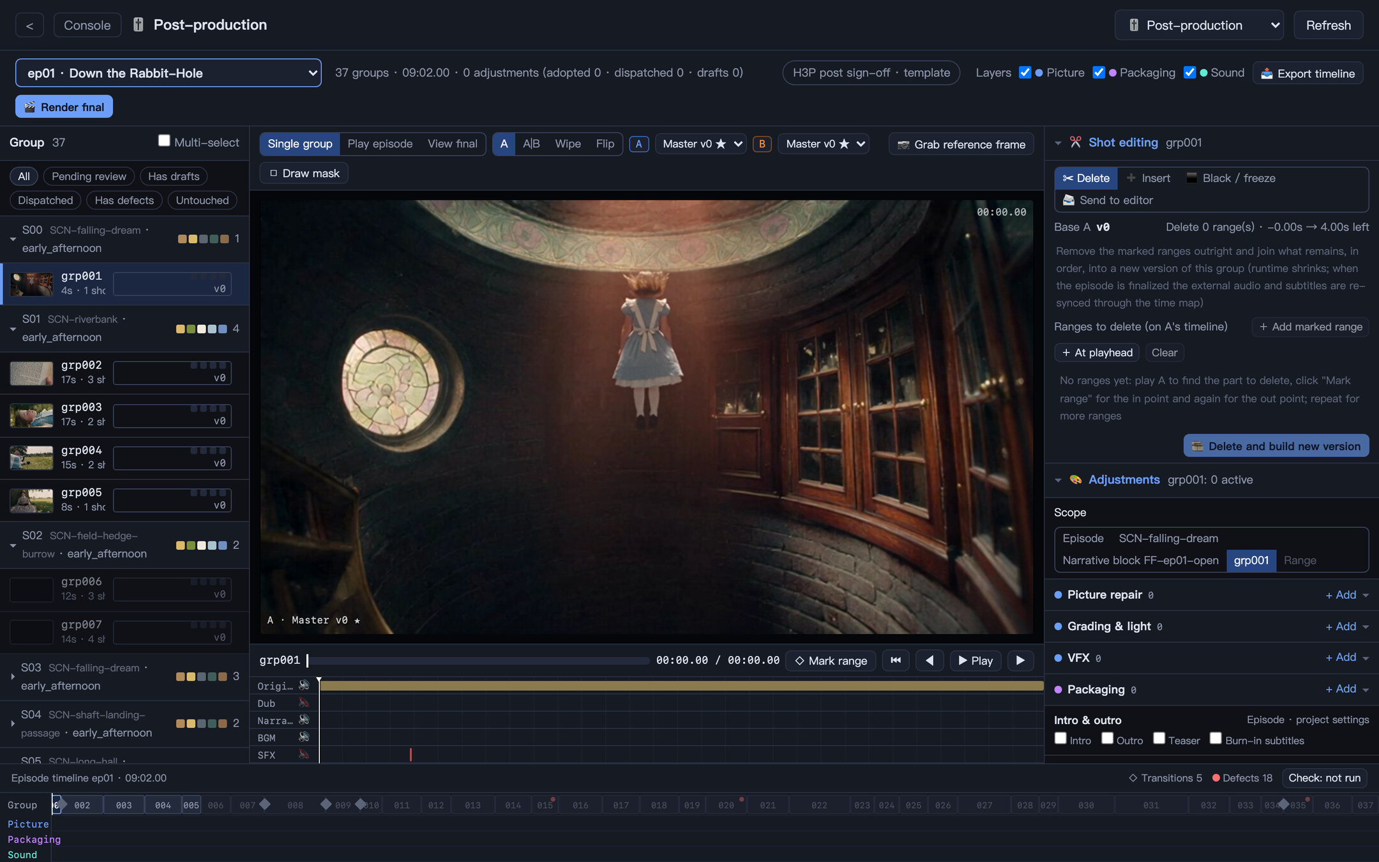Click the Send to editor icon

coord(1069,200)
